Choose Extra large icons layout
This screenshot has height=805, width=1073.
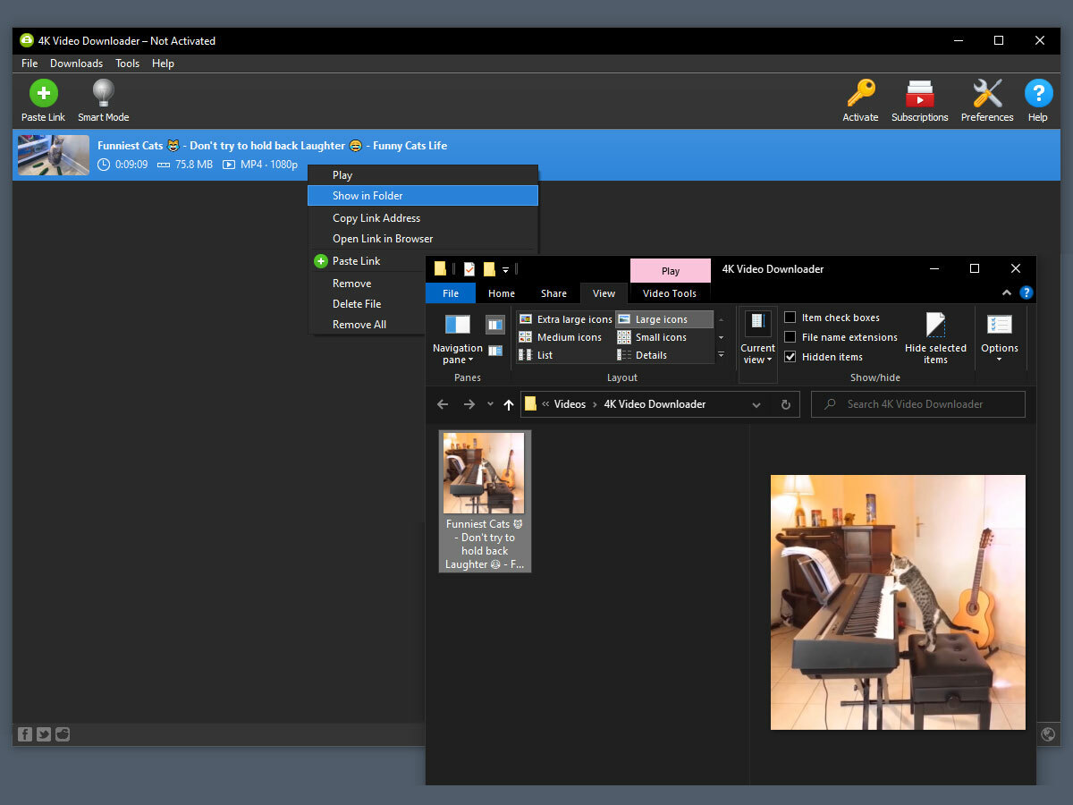click(565, 319)
